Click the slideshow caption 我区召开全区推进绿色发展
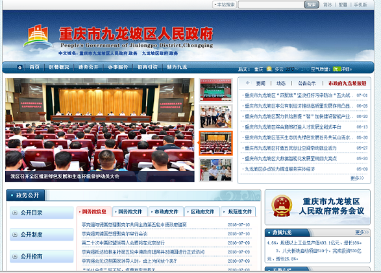 [65, 176]
